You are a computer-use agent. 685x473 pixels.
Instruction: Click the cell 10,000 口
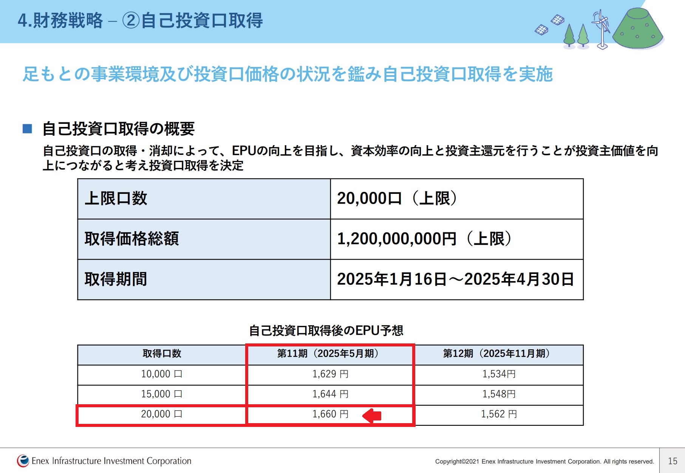point(162,374)
